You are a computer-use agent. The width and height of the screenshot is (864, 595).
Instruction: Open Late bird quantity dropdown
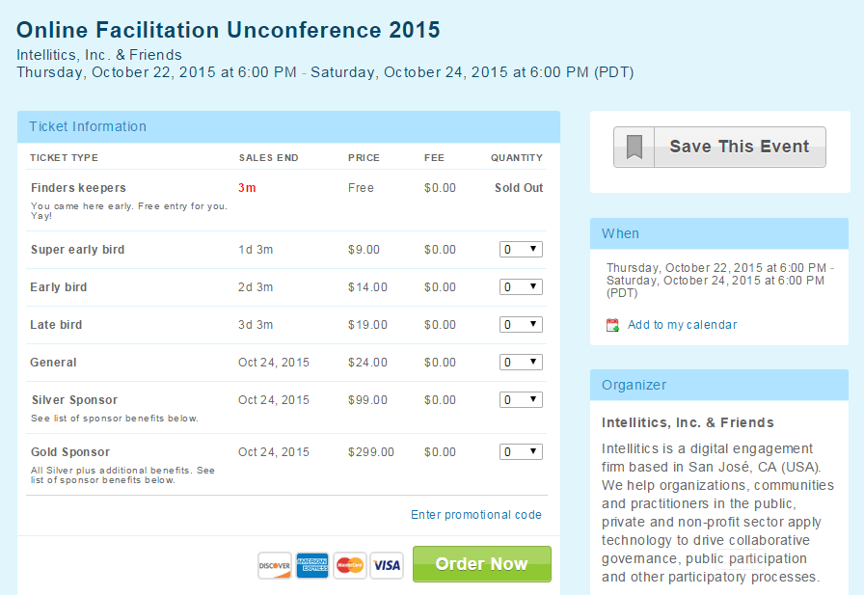click(x=521, y=324)
